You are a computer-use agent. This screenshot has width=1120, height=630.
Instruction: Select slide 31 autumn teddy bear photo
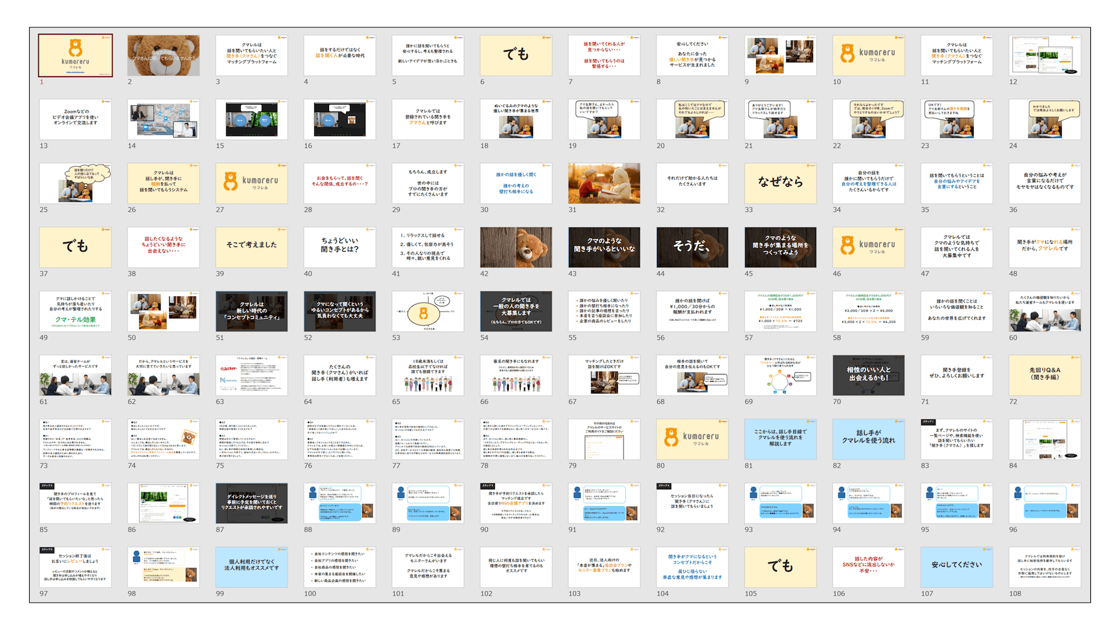pyautogui.click(x=604, y=184)
